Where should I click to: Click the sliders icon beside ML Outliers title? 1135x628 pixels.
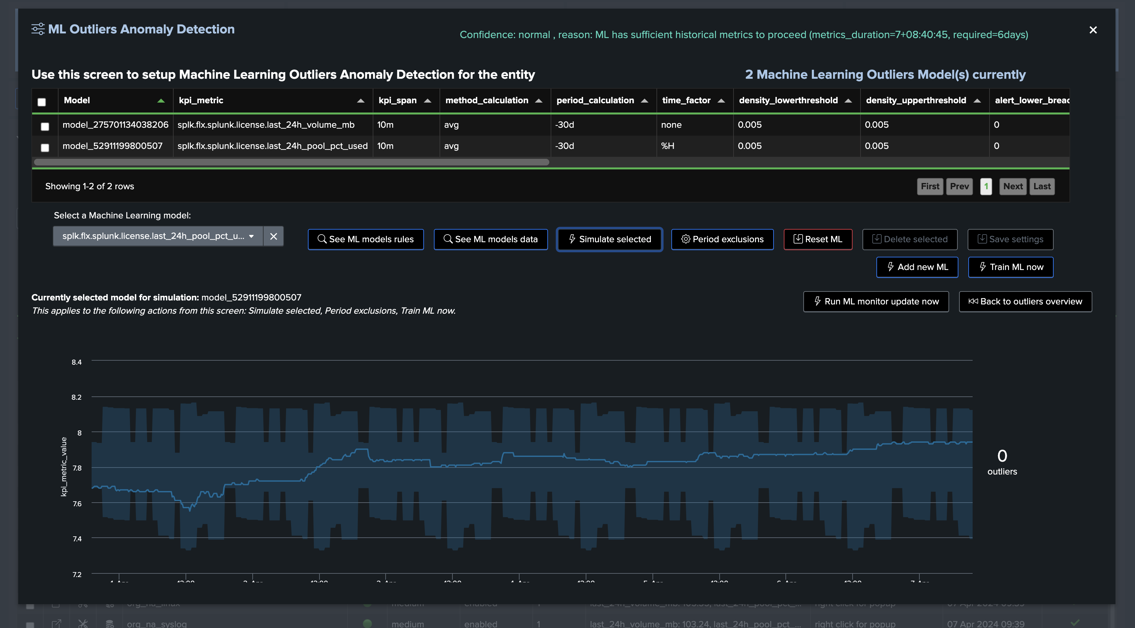[x=38, y=29]
